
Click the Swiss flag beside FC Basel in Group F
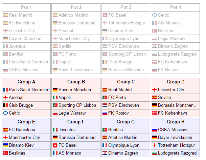(x=55, y=145)
